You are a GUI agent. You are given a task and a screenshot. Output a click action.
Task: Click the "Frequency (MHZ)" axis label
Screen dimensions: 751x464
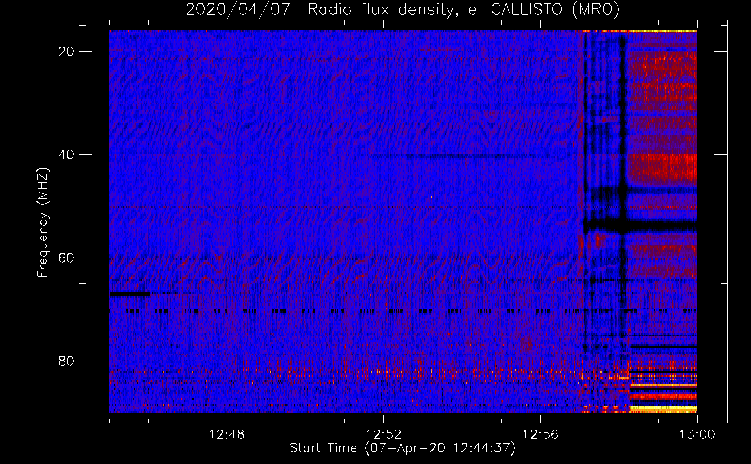pos(43,223)
